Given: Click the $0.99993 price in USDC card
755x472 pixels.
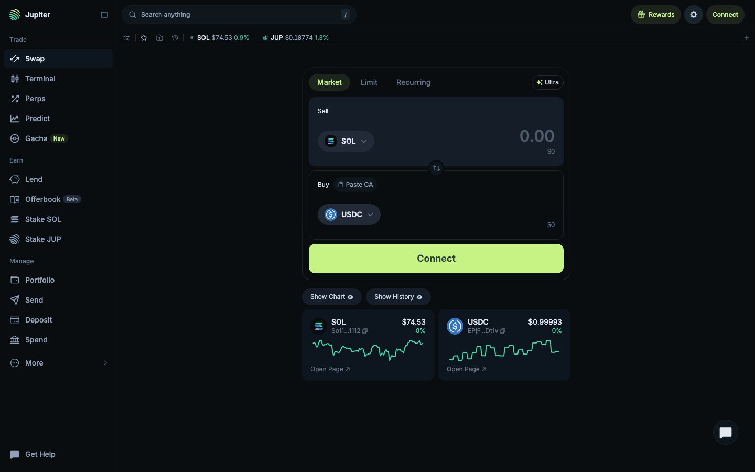Looking at the screenshot, I should tap(545, 322).
